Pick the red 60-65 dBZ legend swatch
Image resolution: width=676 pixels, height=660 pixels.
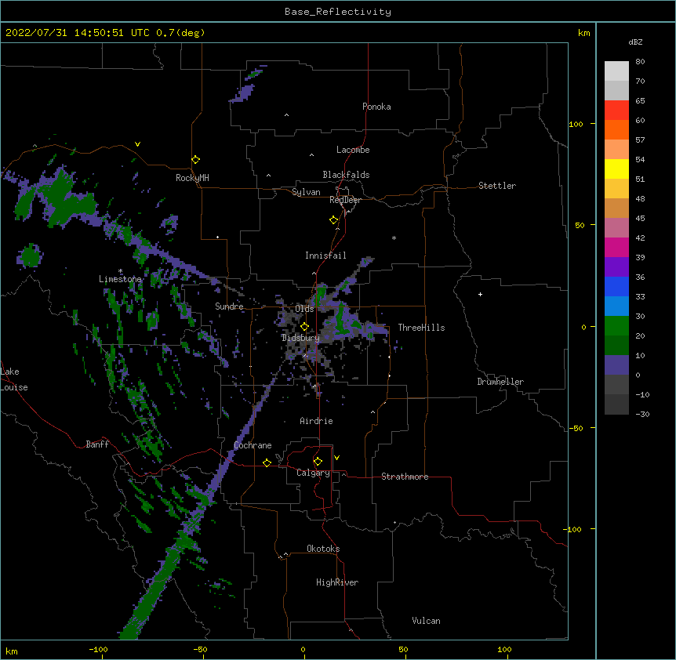(616, 111)
